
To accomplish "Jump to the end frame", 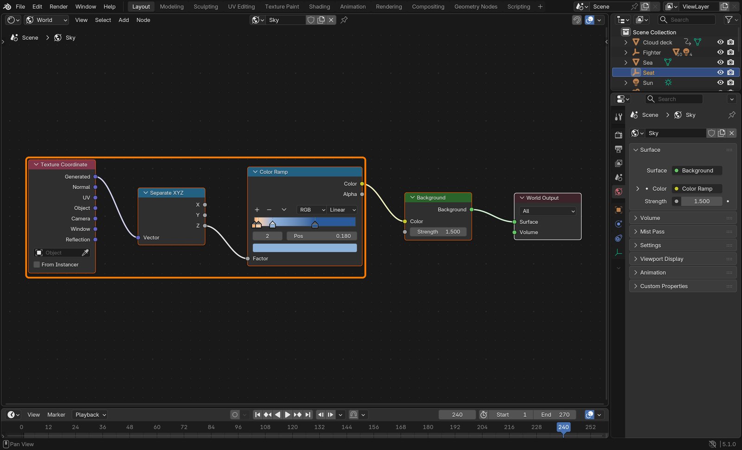I will (308, 415).
